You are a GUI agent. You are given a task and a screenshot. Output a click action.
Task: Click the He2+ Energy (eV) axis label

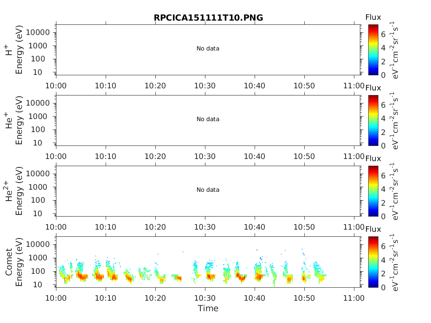pyautogui.click(x=14, y=191)
